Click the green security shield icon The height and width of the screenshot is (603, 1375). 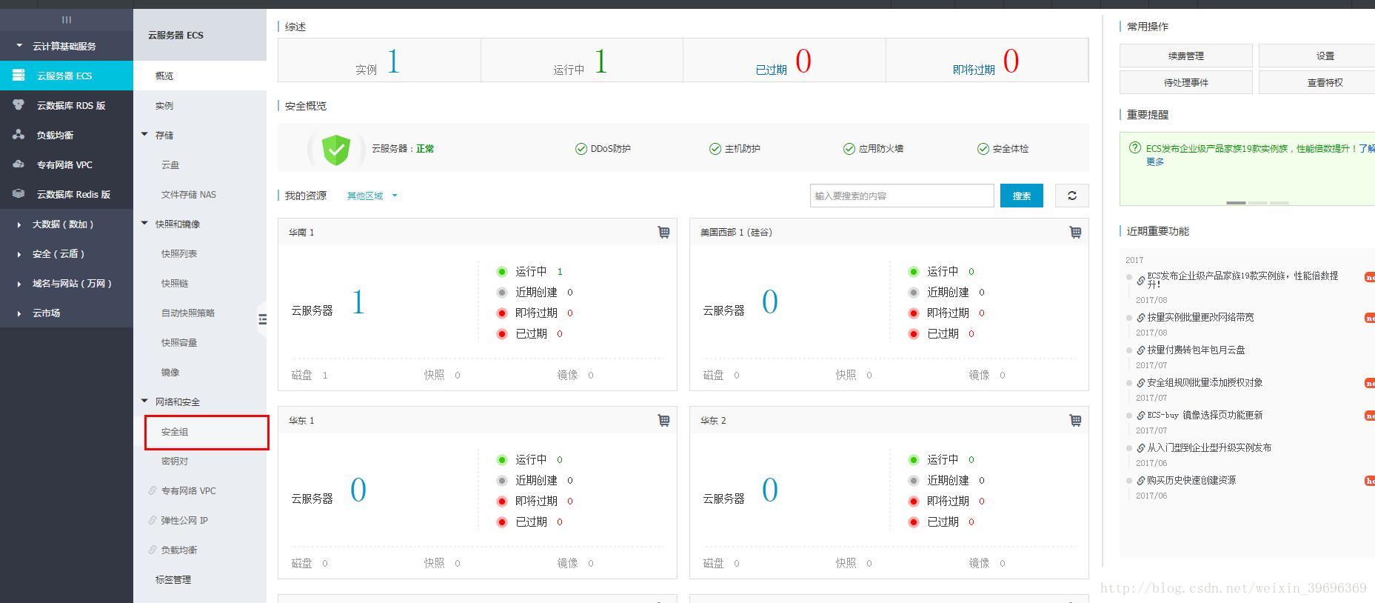pyautogui.click(x=336, y=149)
